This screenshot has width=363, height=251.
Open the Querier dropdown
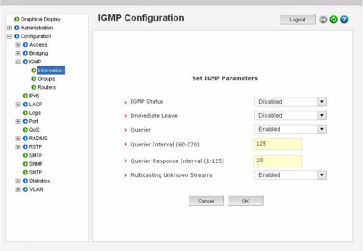click(x=290, y=129)
